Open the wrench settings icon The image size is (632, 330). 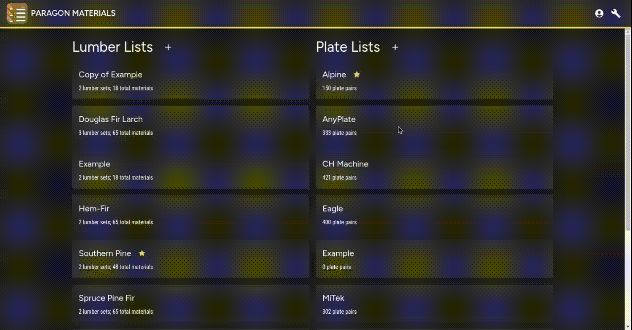(616, 13)
